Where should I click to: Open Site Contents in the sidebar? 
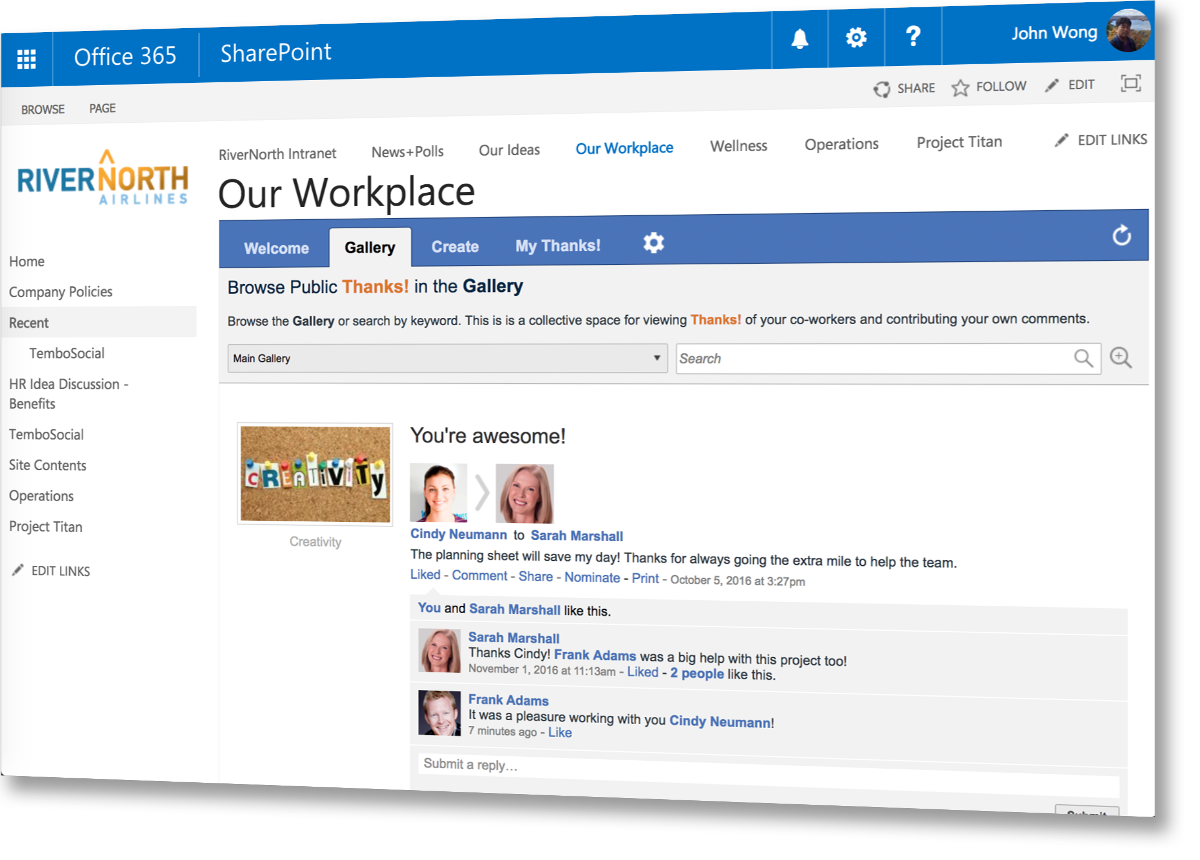(x=47, y=465)
